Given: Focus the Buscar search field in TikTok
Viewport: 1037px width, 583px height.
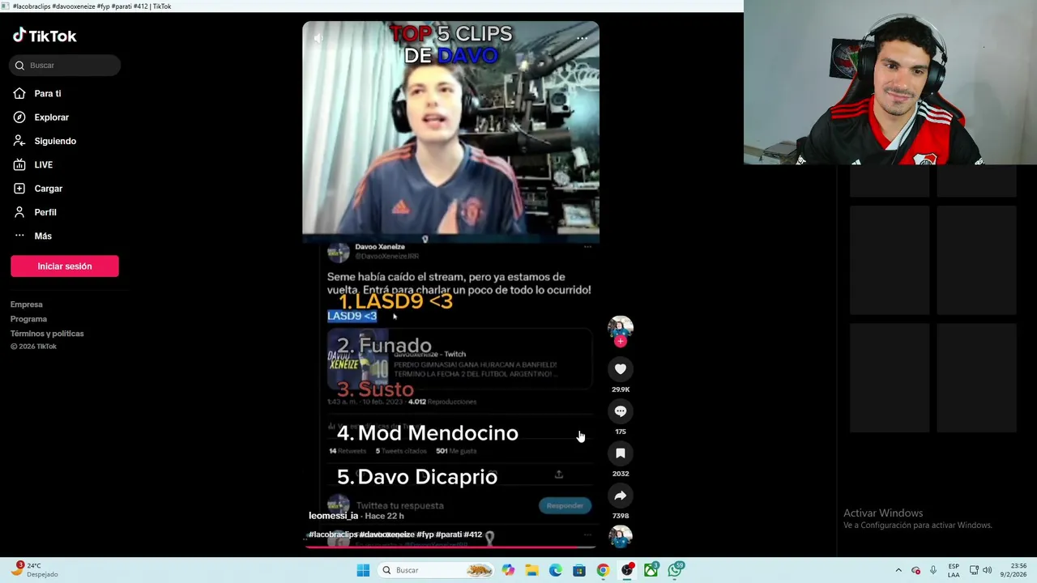Looking at the screenshot, I should (x=65, y=66).
